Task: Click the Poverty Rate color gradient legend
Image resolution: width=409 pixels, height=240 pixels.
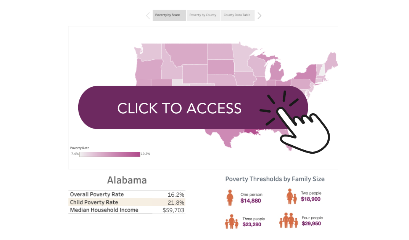Action: tap(110, 154)
